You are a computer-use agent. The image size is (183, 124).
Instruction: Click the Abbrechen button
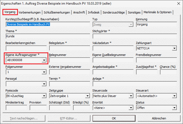point(159,118)
